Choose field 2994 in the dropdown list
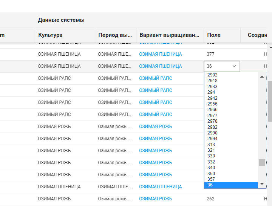This screenshot has width=272, height=206. (212, 139)
